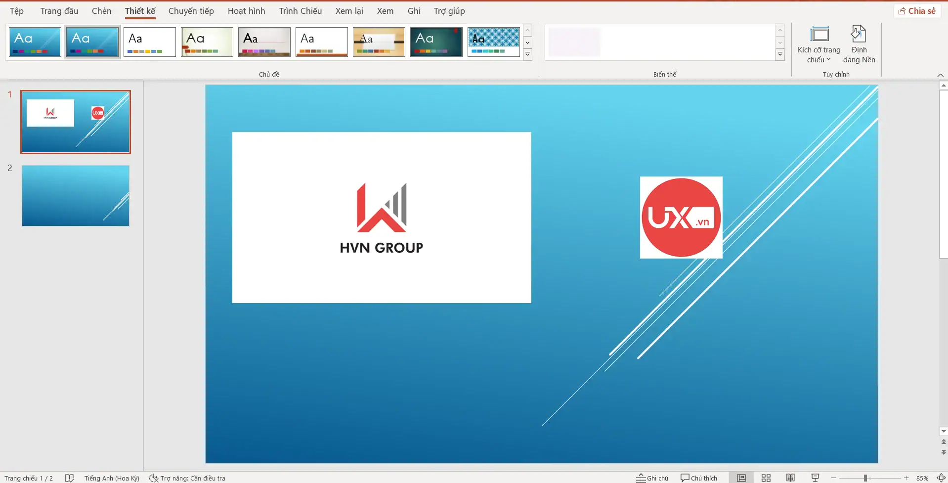Viewport: 948px width, 483px height.
Task: Collapse the ribbon with the caret
Action: pyautogui.click(x=940, y=75)
